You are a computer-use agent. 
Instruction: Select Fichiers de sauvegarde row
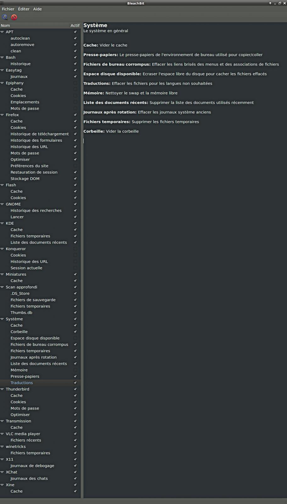40,300
